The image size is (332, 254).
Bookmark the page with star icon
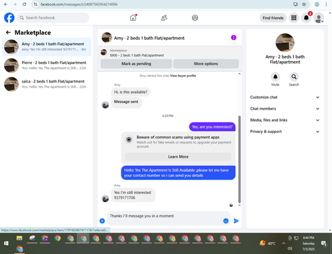point(304,4)
